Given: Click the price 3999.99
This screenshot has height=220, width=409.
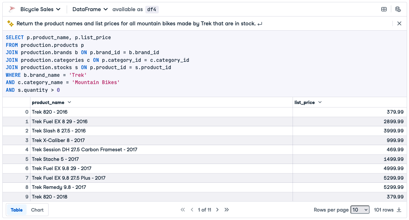Looking at the screenshot, I should point(393,131).
